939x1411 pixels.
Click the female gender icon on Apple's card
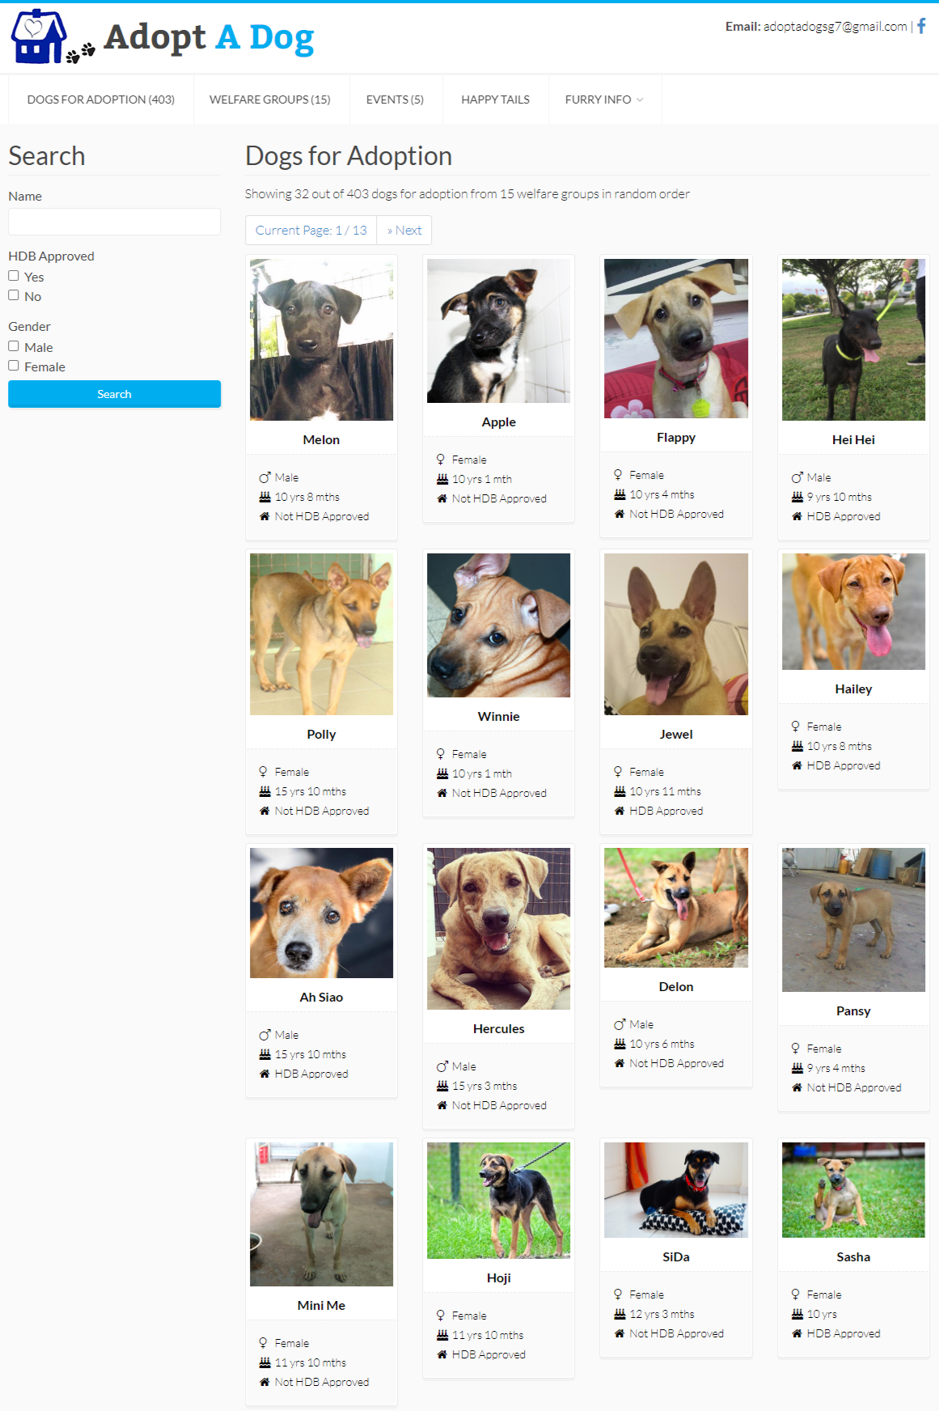click(441, 460)
